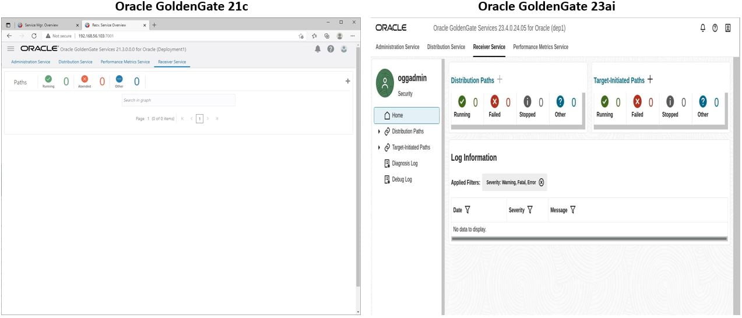This screenshot has width=742, height=318.
Task: Go to last page in pagination
Action: point(217,118)
